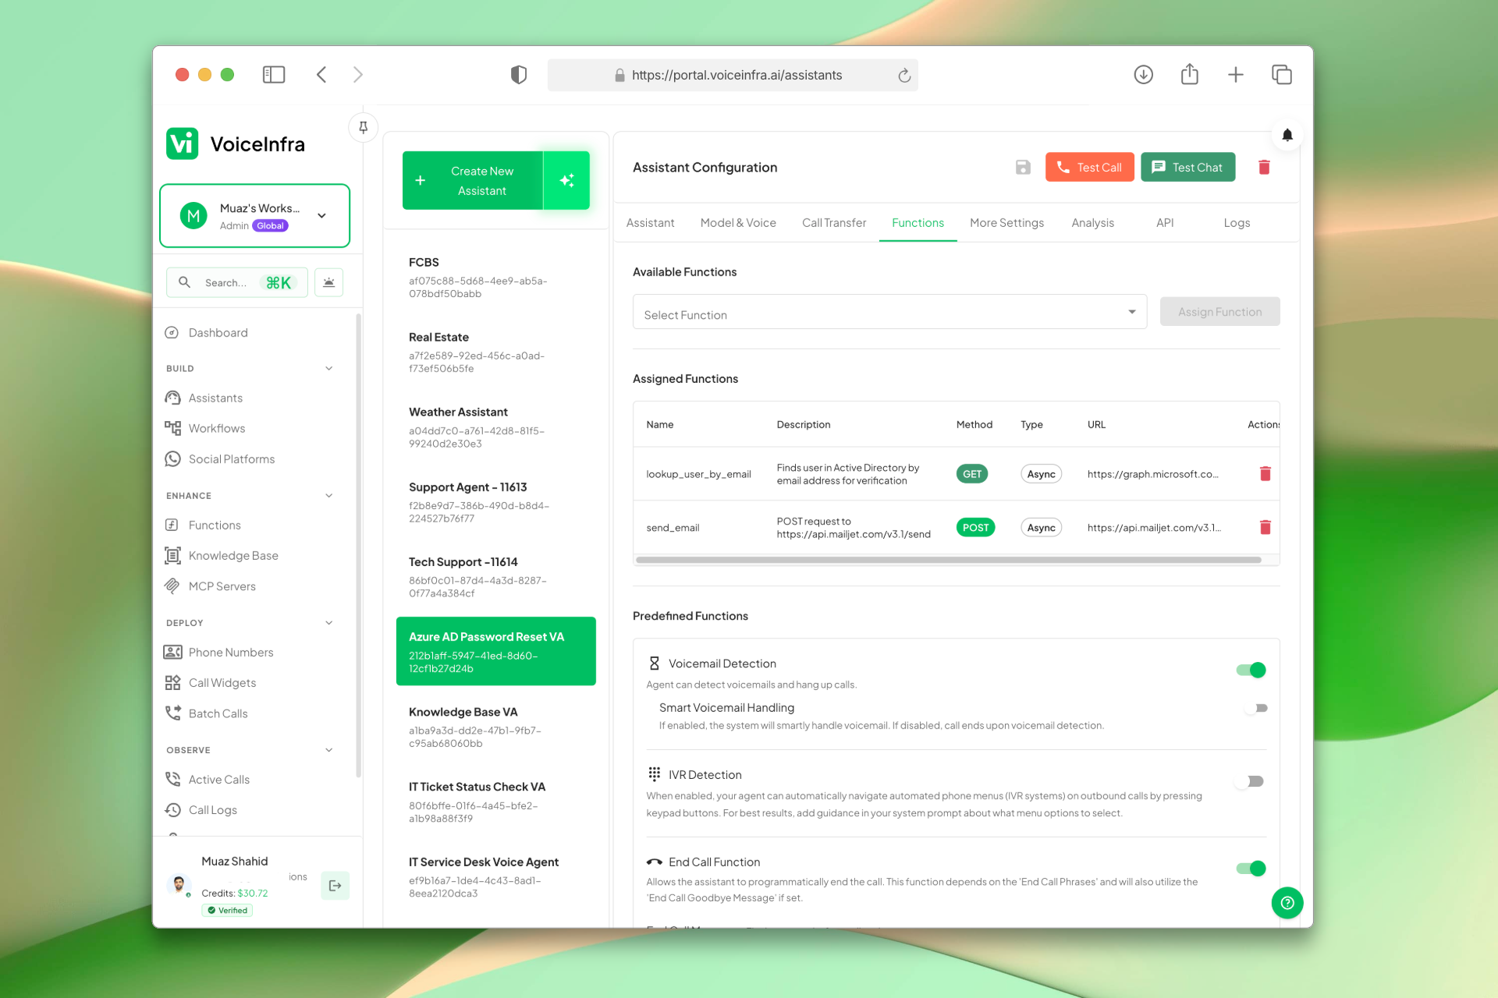1498x998 pixels.
Task: Select the Weather Assistant entry
Action: click(495, 426)
